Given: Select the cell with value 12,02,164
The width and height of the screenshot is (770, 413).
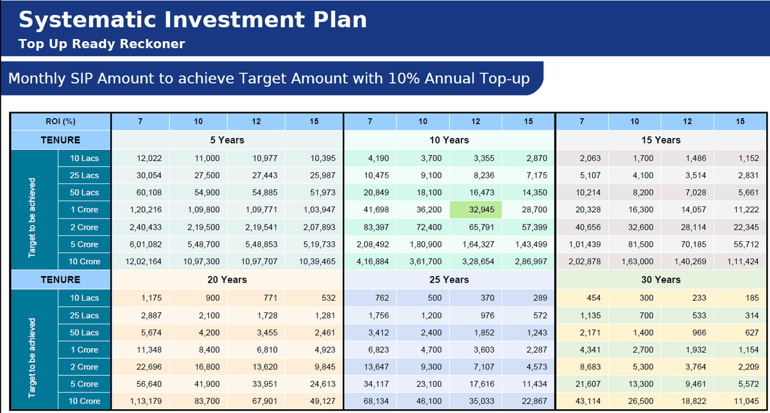Looking at the screenshot, I should [x=141, y=262].
